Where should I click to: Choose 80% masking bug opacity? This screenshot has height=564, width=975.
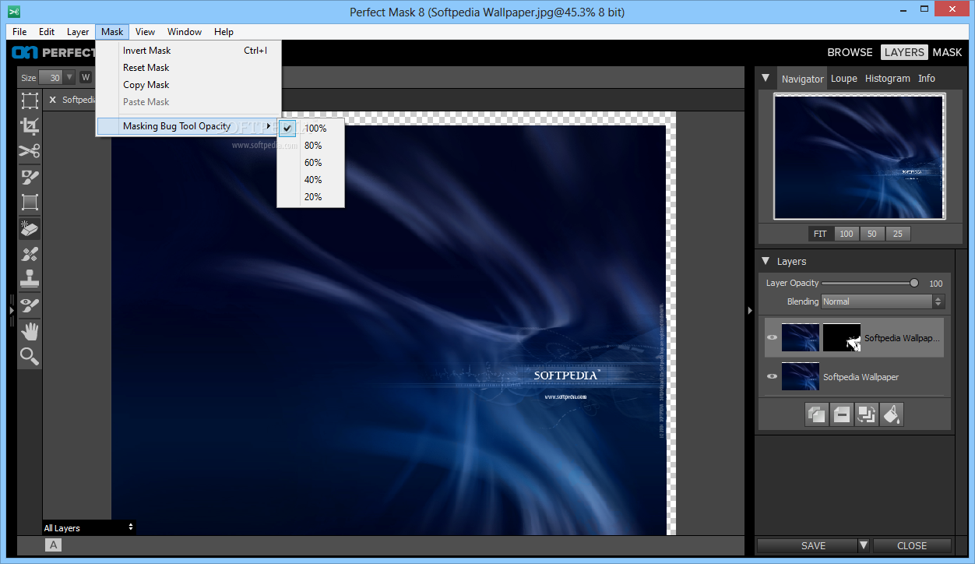pyautogui.click(x=311, y=145)
